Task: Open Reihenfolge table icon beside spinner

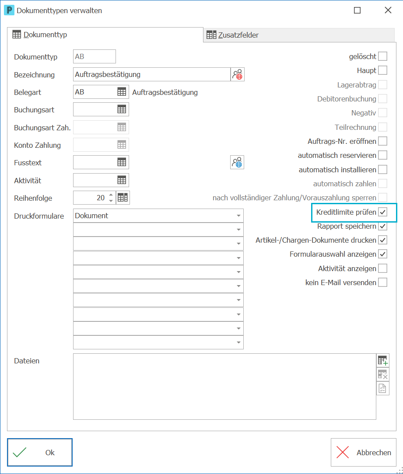Action: point(123,198)
